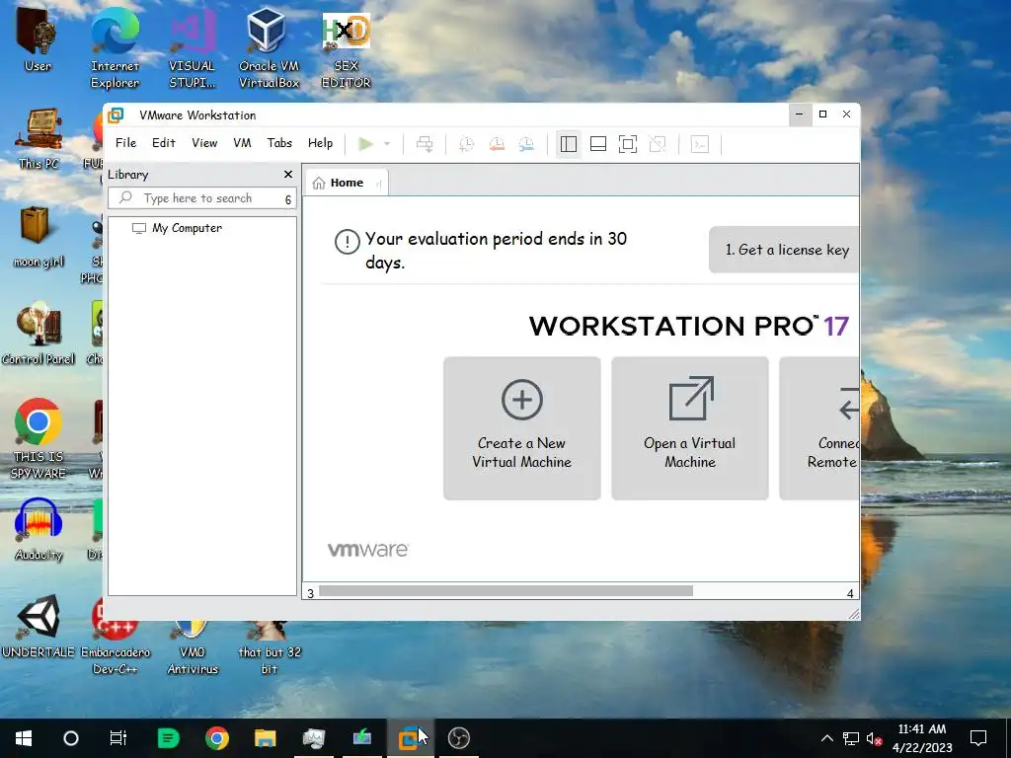The height and width of the screenshot is (758, 1011).
Task: Click the that but 32 bit icon
Action: 269,646
